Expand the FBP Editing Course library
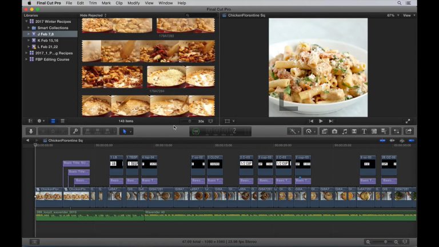 (x=26, y=59)
